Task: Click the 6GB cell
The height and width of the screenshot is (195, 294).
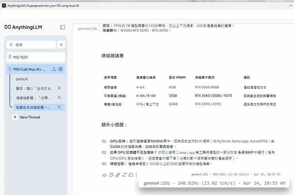Action: (172, 87)
